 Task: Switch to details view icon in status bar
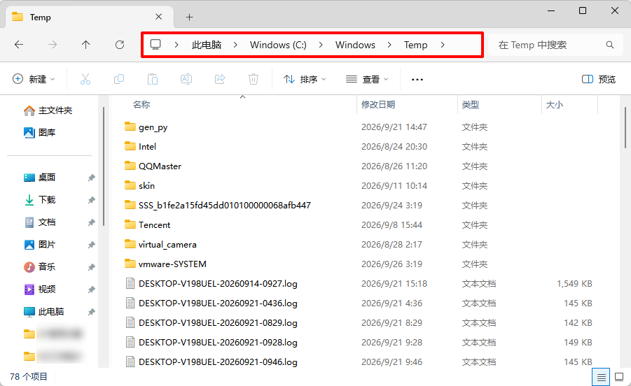pyautogui.click(x=601, y=377)
